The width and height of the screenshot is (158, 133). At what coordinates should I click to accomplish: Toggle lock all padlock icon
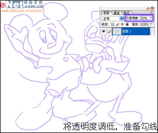tap(127, 24)
